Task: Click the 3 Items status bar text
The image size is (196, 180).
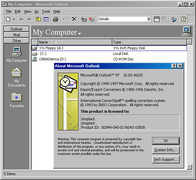Action: pos(9,174)
